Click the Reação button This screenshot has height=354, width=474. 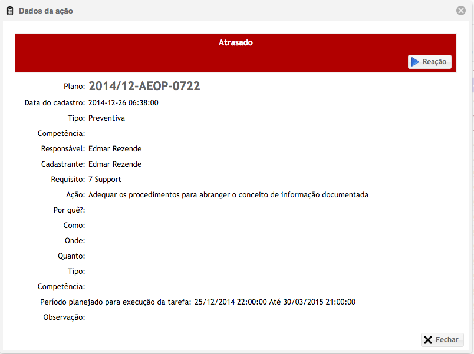(430, 62)
